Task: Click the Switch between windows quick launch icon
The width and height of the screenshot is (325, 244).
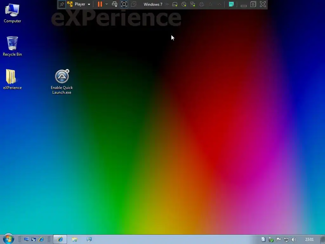Action: coord(34,240)
